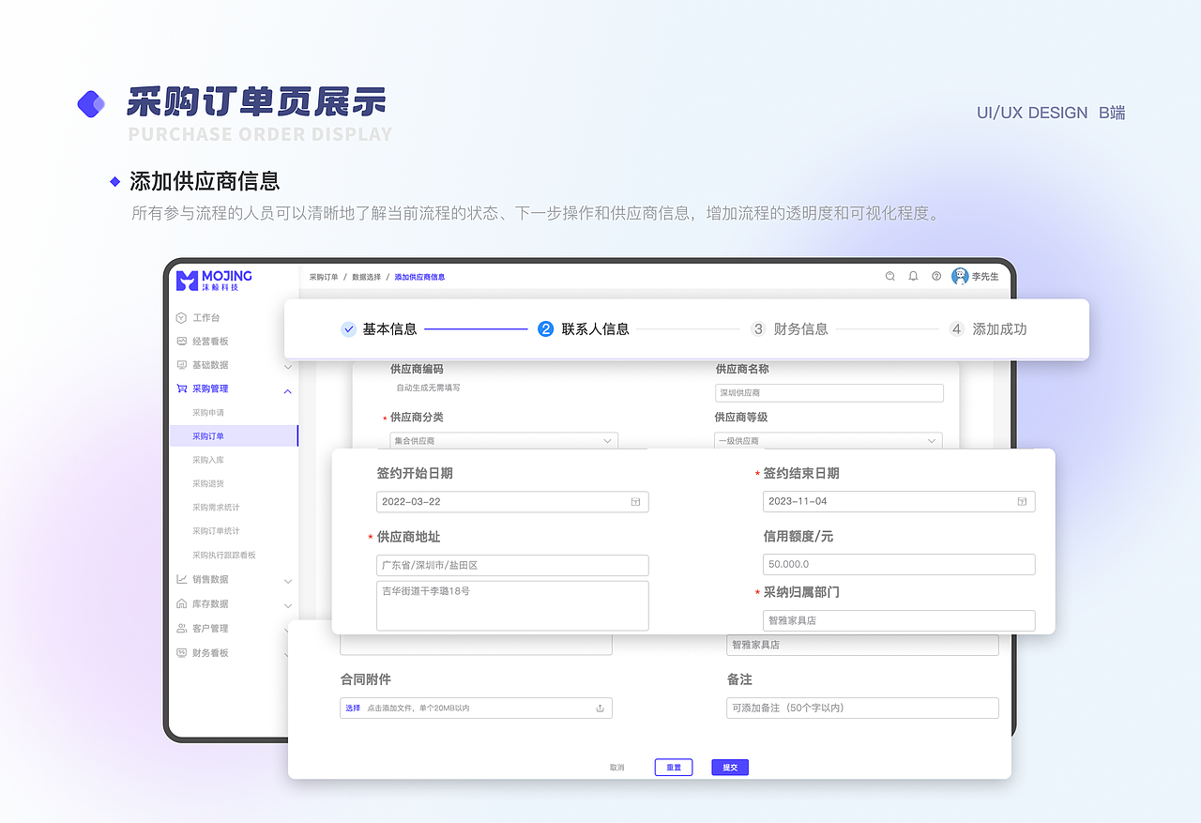1201x823 pixels.
Task: Click the 李先生 username
Action: 985,277
